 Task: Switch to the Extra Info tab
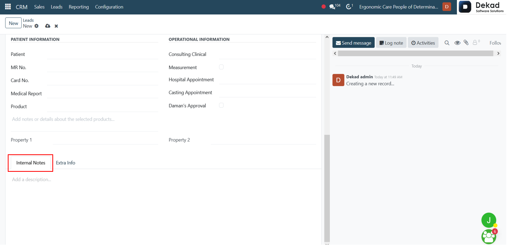pyautogui.click(x=66, y=163)
